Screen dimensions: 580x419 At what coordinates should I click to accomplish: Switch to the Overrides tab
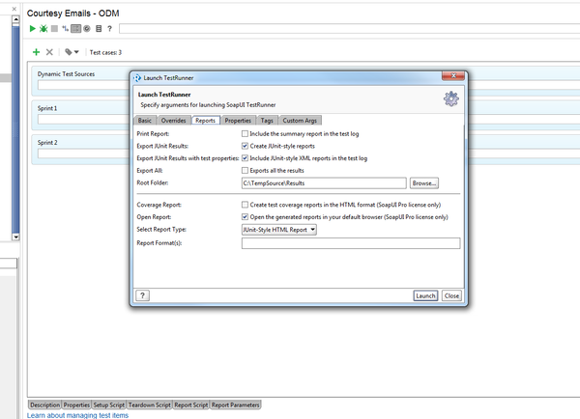(x=173, y=121)
